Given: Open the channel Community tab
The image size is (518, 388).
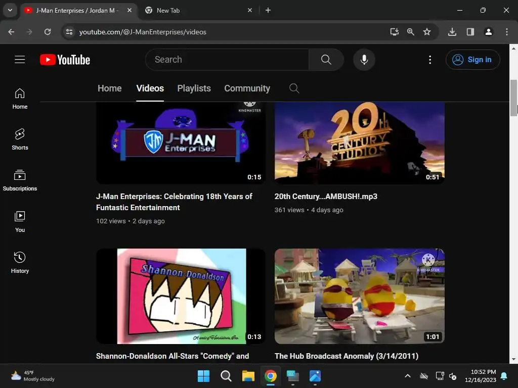Looking at the screenshot, I should pos(247,88).
